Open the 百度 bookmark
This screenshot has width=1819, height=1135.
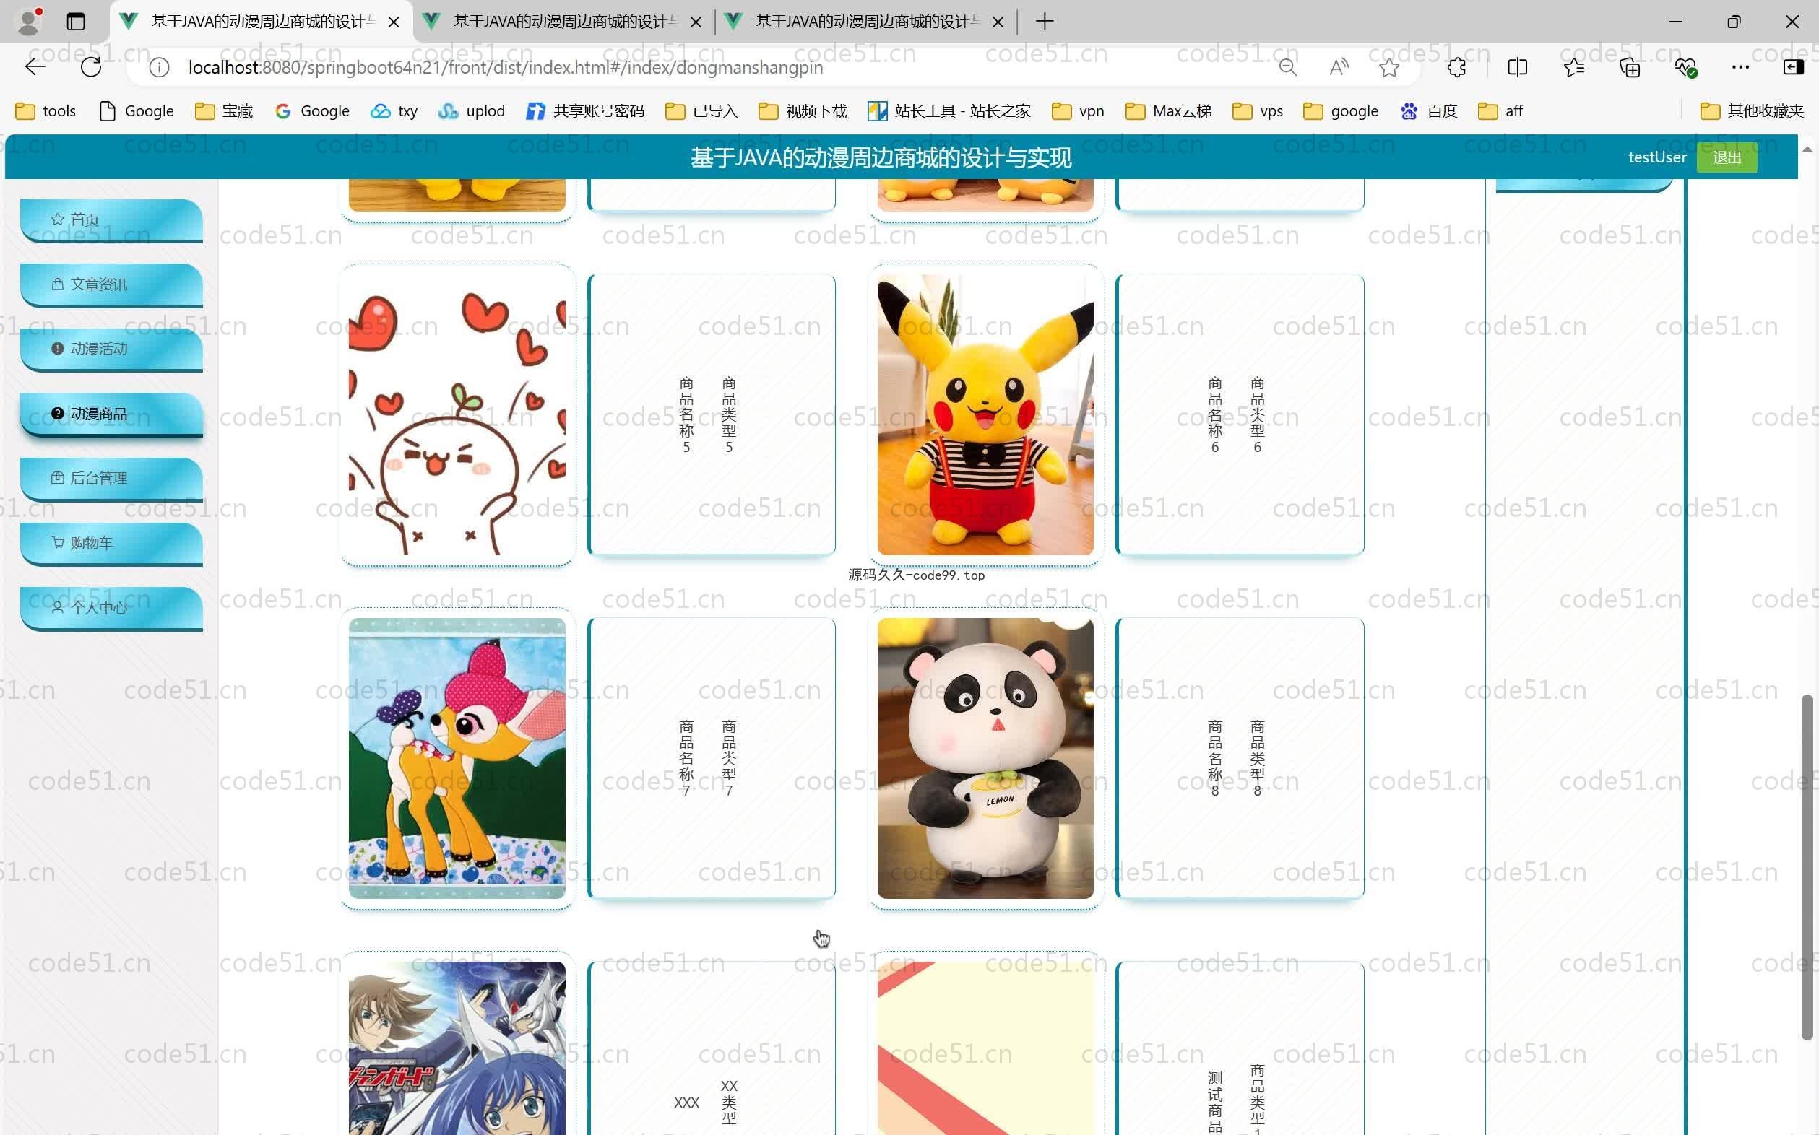pos(1428,111)
